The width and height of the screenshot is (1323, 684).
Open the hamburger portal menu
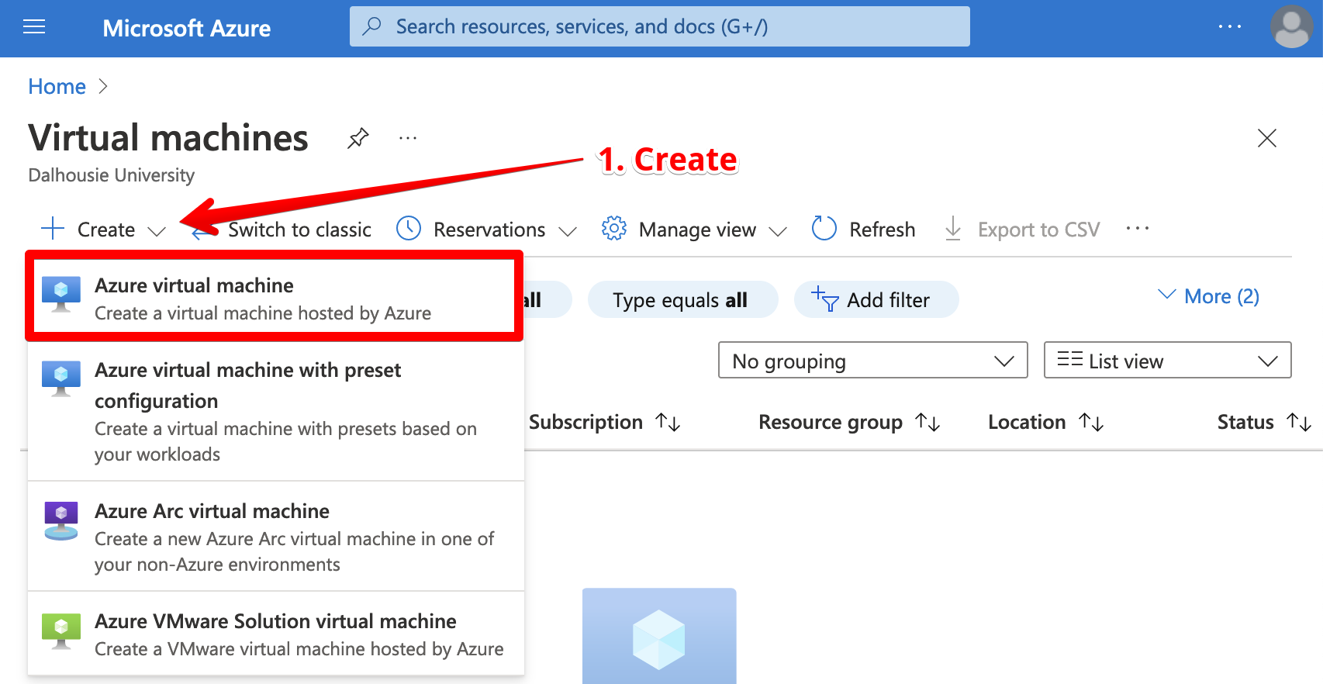[34, 28]
